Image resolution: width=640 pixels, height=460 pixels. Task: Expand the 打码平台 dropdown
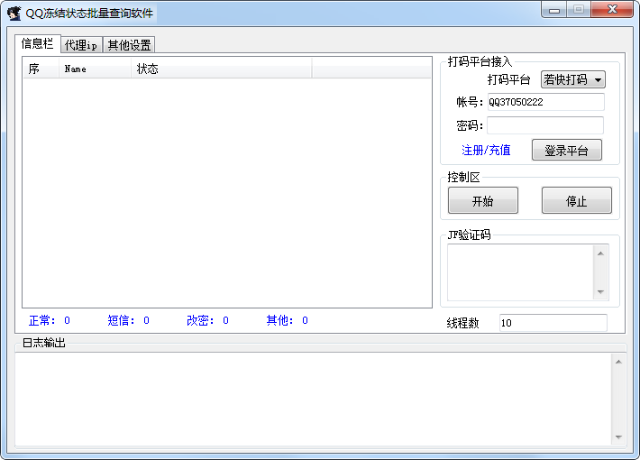click(572, 79)
